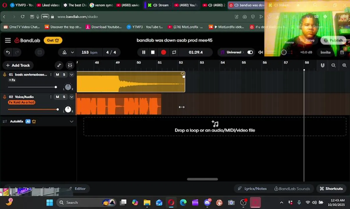Screen dimensions: 350x209
Task: Undo the last action
Action: [x=8, y=52]
